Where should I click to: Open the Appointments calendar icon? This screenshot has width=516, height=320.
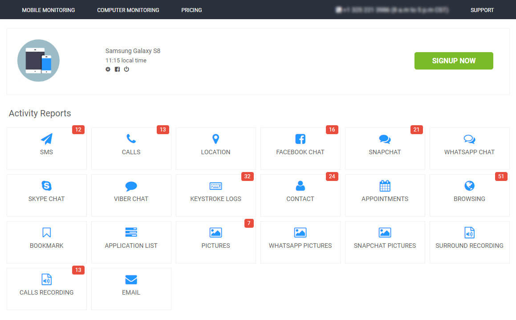tap(385, 186)
